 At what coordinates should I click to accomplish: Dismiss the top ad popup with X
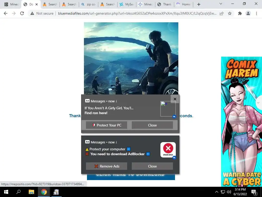click(x=175, y=99)
